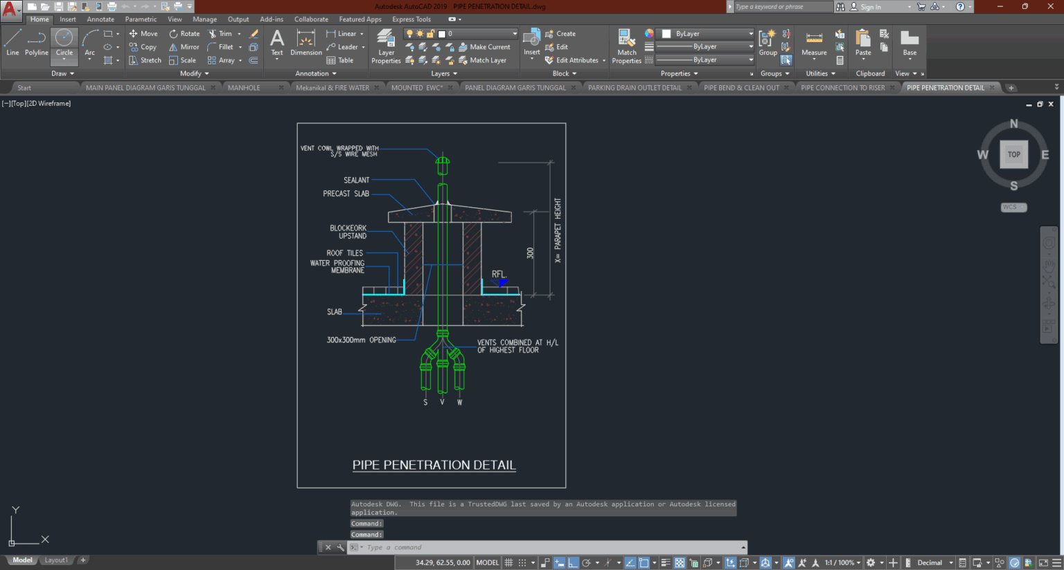The width and height of the screenshot is (1064, 570).
Task: Activate the Move command
Action: tap(143, 33)
